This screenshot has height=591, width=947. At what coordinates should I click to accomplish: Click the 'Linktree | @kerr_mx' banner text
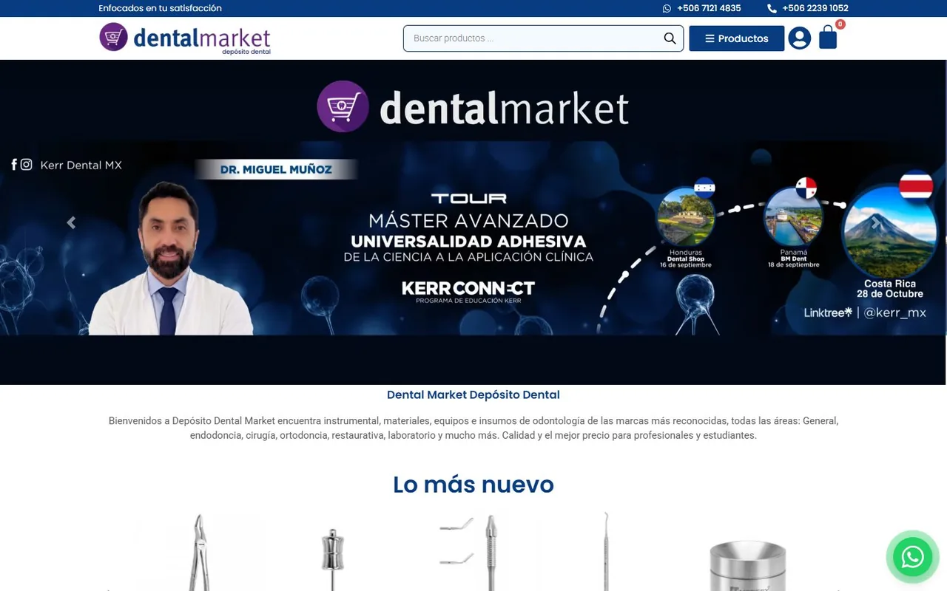(x=865, y=312)
